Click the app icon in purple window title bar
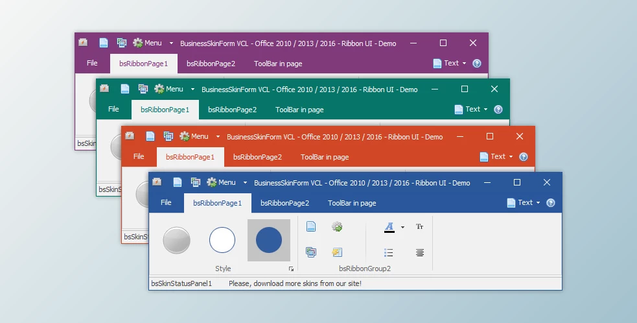 [x=83, y=42]
